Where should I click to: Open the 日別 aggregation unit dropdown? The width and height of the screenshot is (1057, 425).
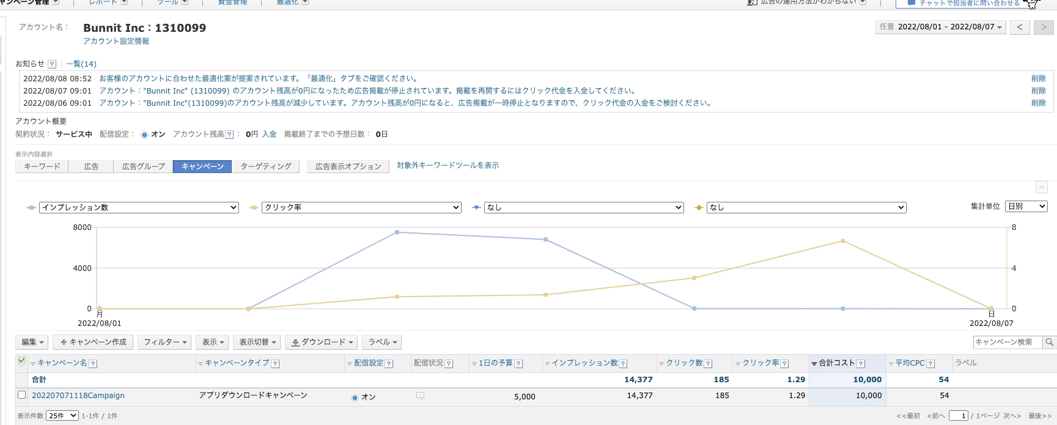click(1026, 207)
